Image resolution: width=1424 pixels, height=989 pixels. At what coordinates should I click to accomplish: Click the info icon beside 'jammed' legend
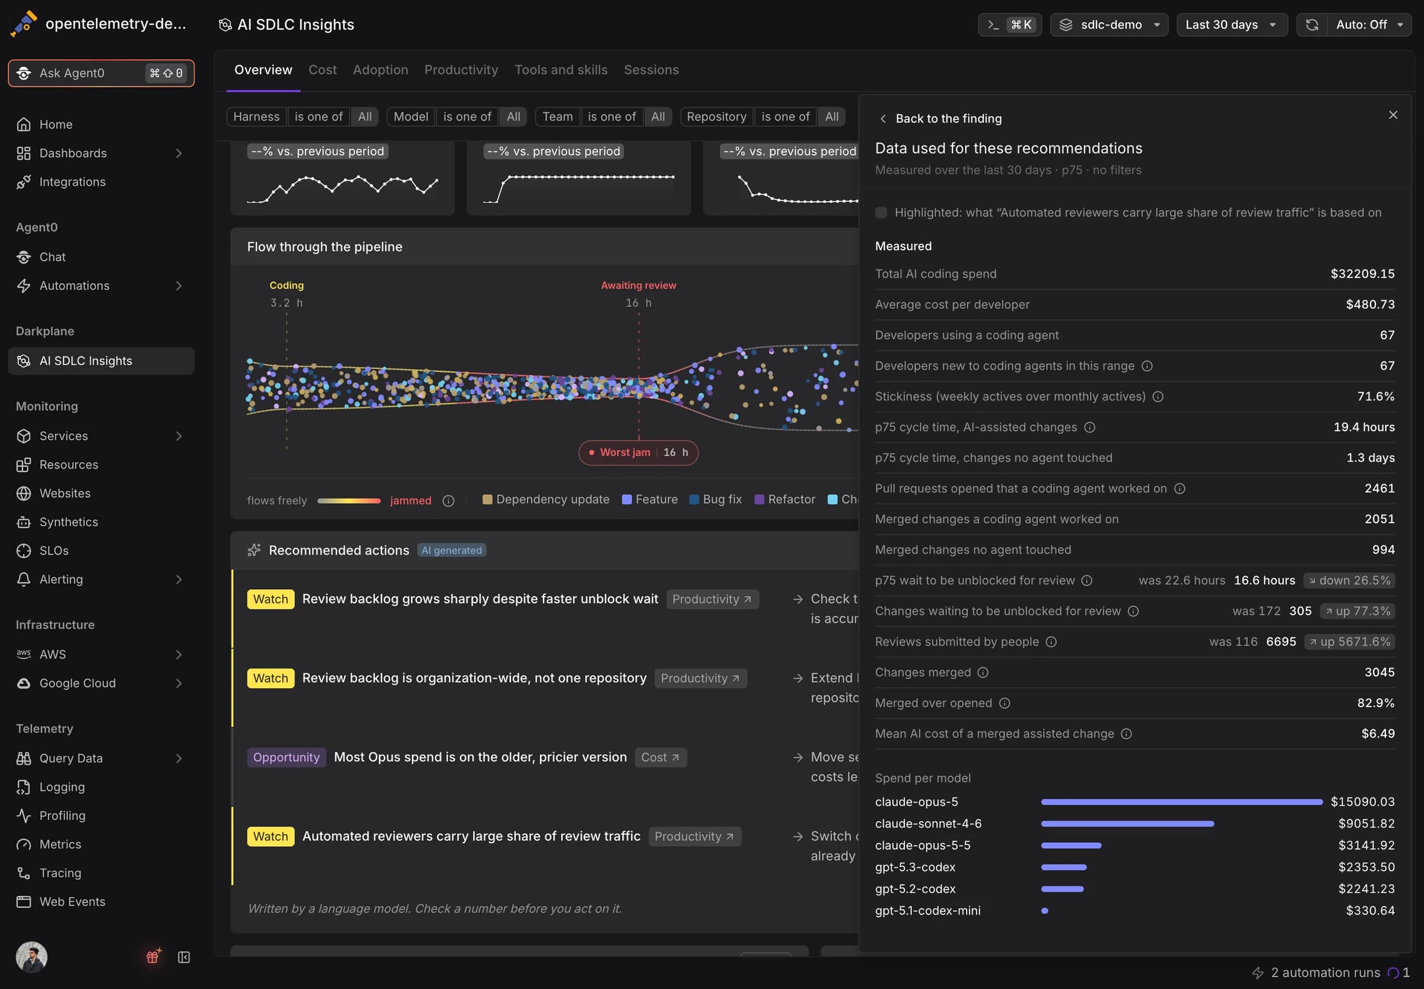click(449, 501)
